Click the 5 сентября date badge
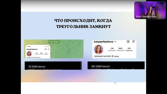The height and width of the screenshot is (94, 167). click(53, 42)
